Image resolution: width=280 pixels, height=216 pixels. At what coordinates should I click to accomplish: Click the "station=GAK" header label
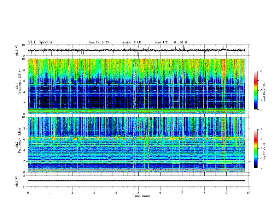131,42
